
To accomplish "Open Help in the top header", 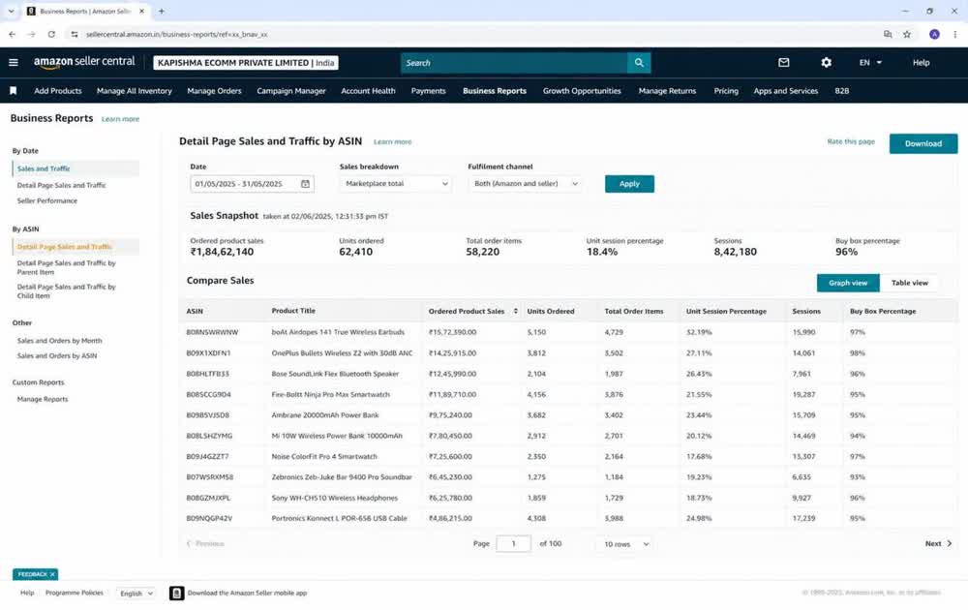I will point(922,62).
